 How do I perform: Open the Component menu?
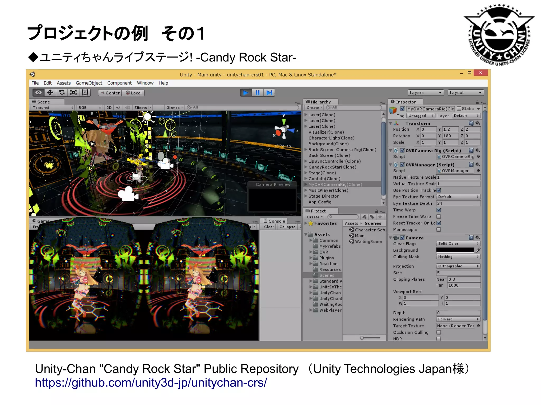pos(119,83)
